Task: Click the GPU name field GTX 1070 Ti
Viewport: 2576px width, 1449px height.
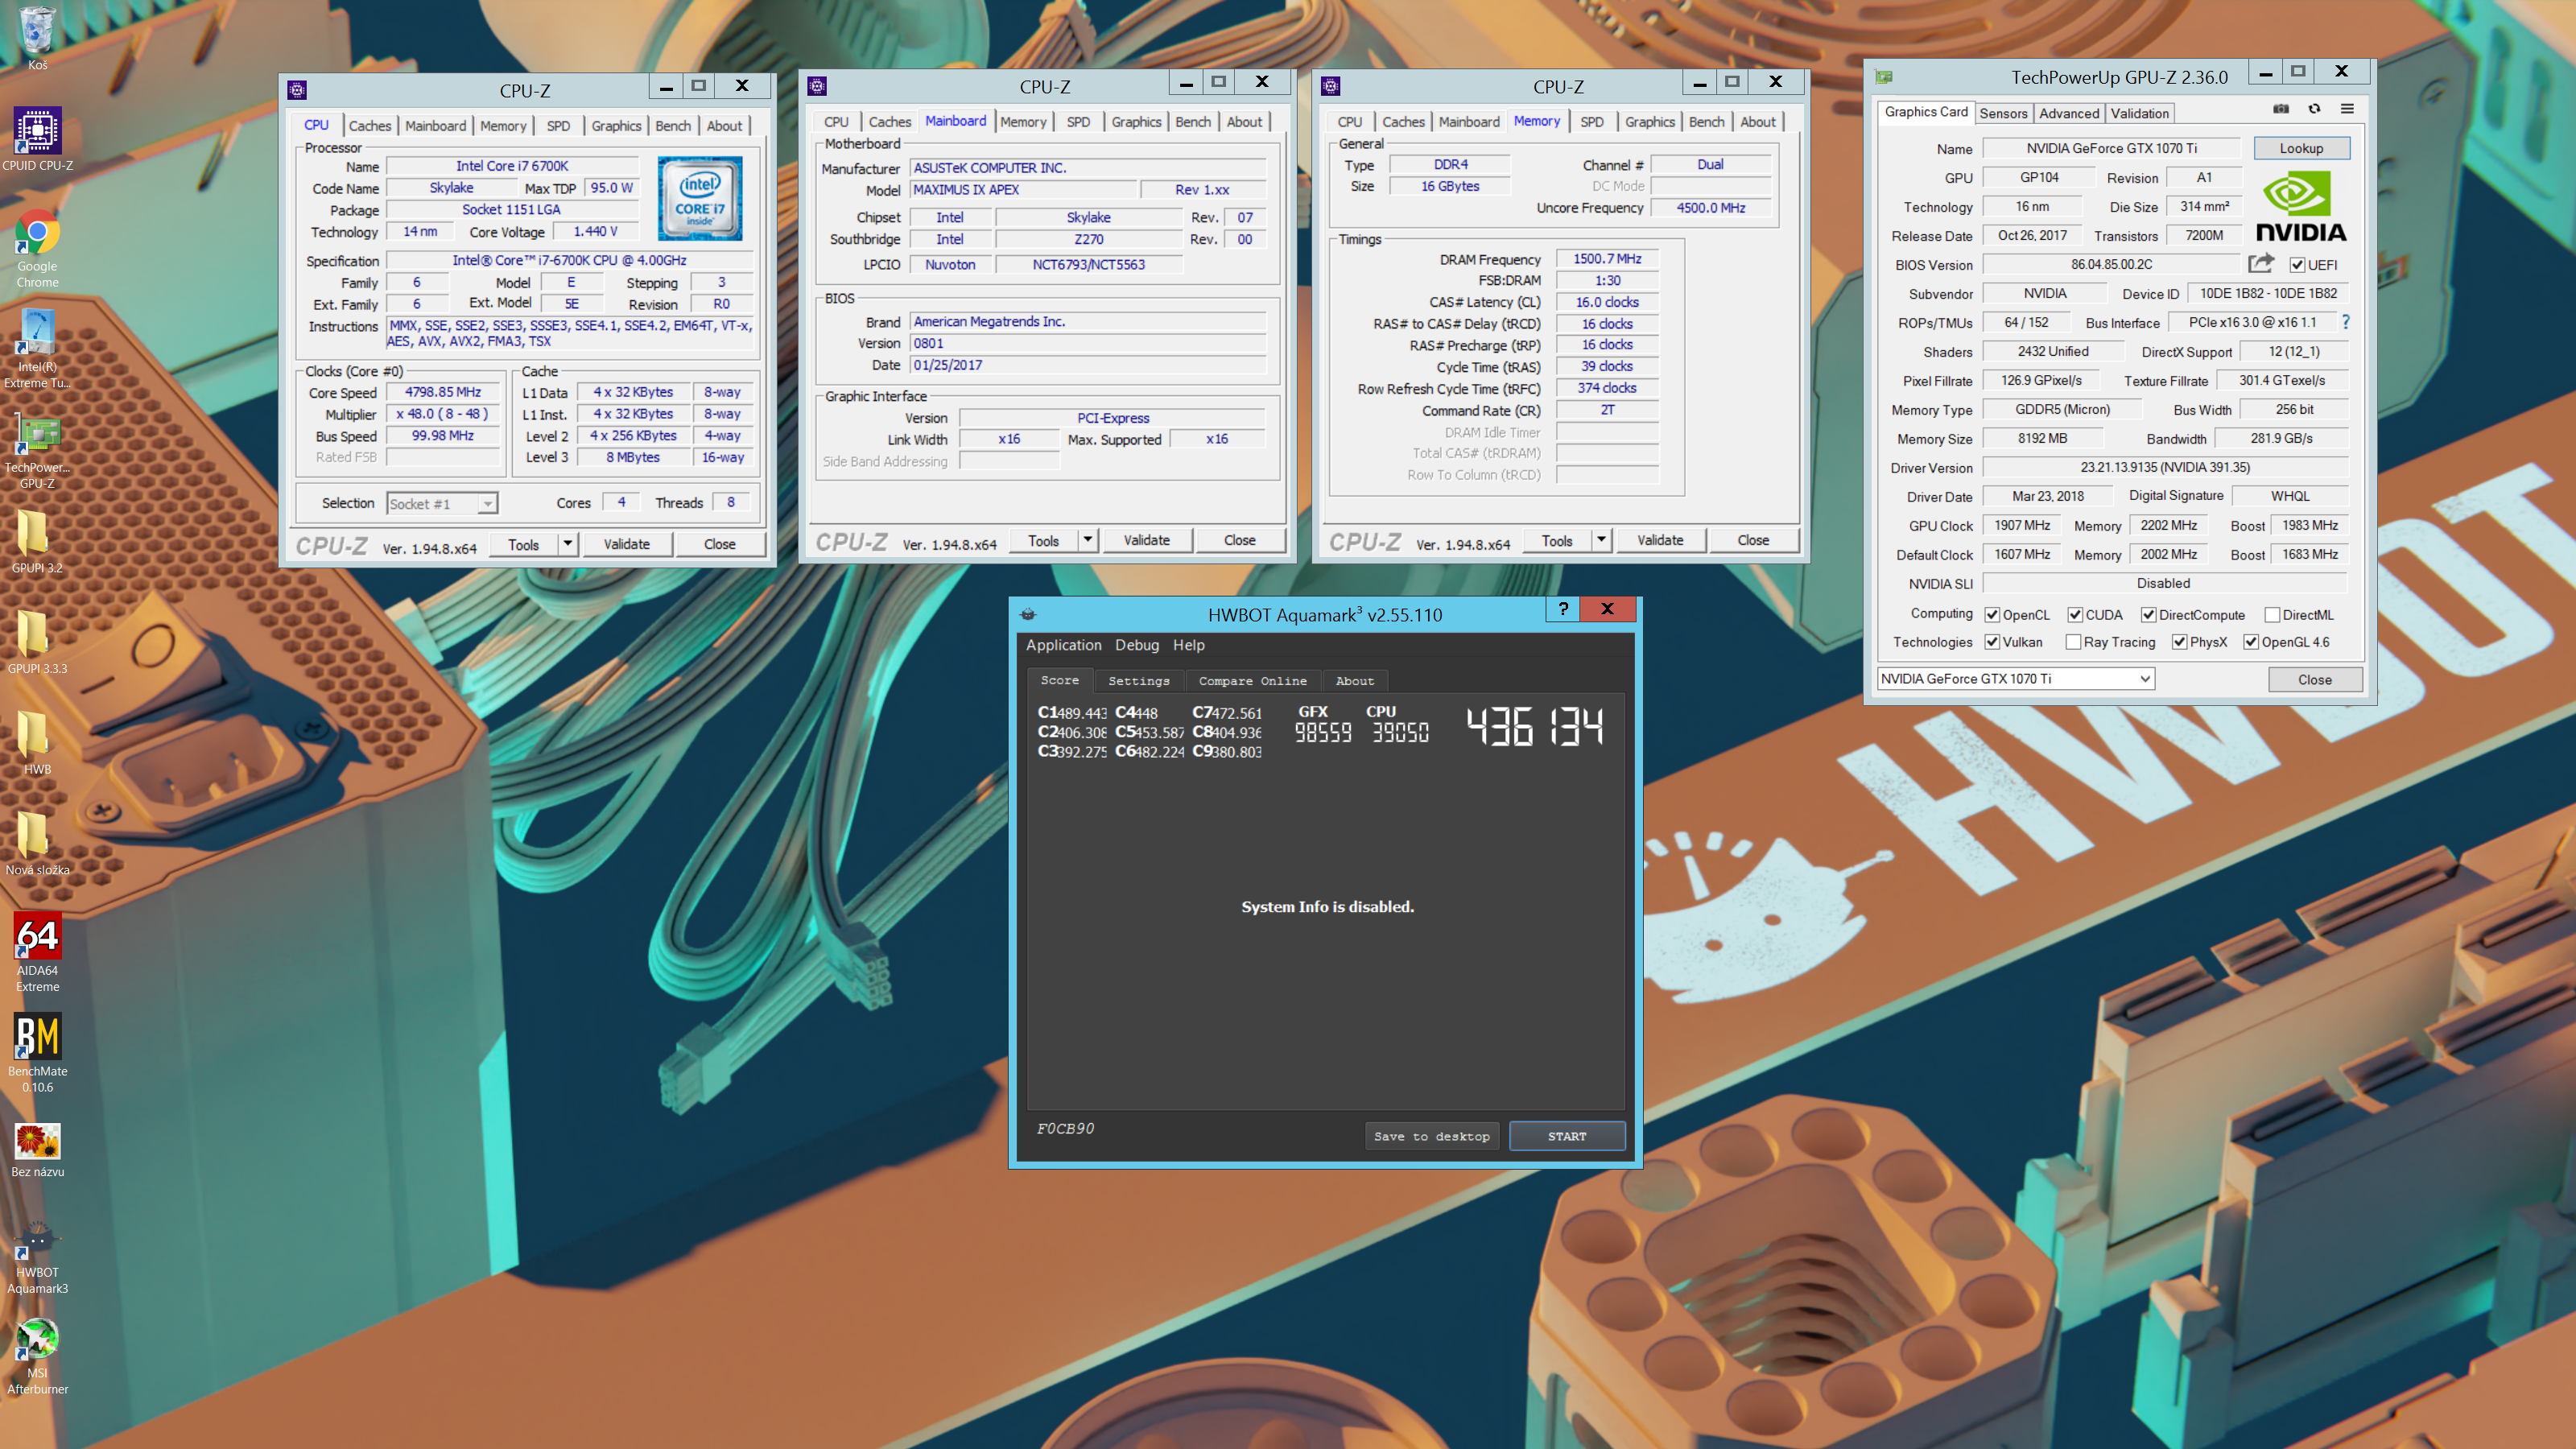Action: pos(2111,148)
